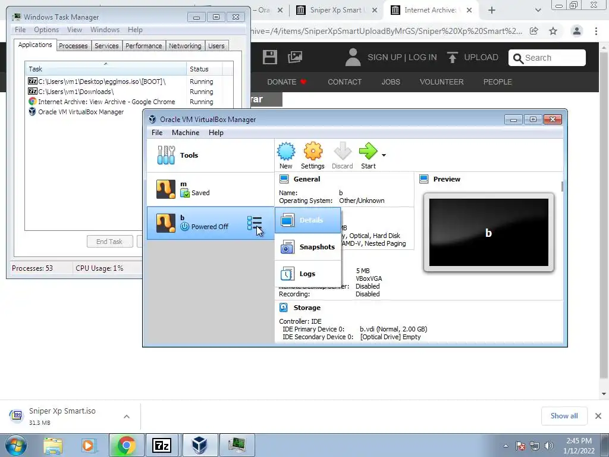
Task: Open PEOPLE link
Action: [498, 82]
